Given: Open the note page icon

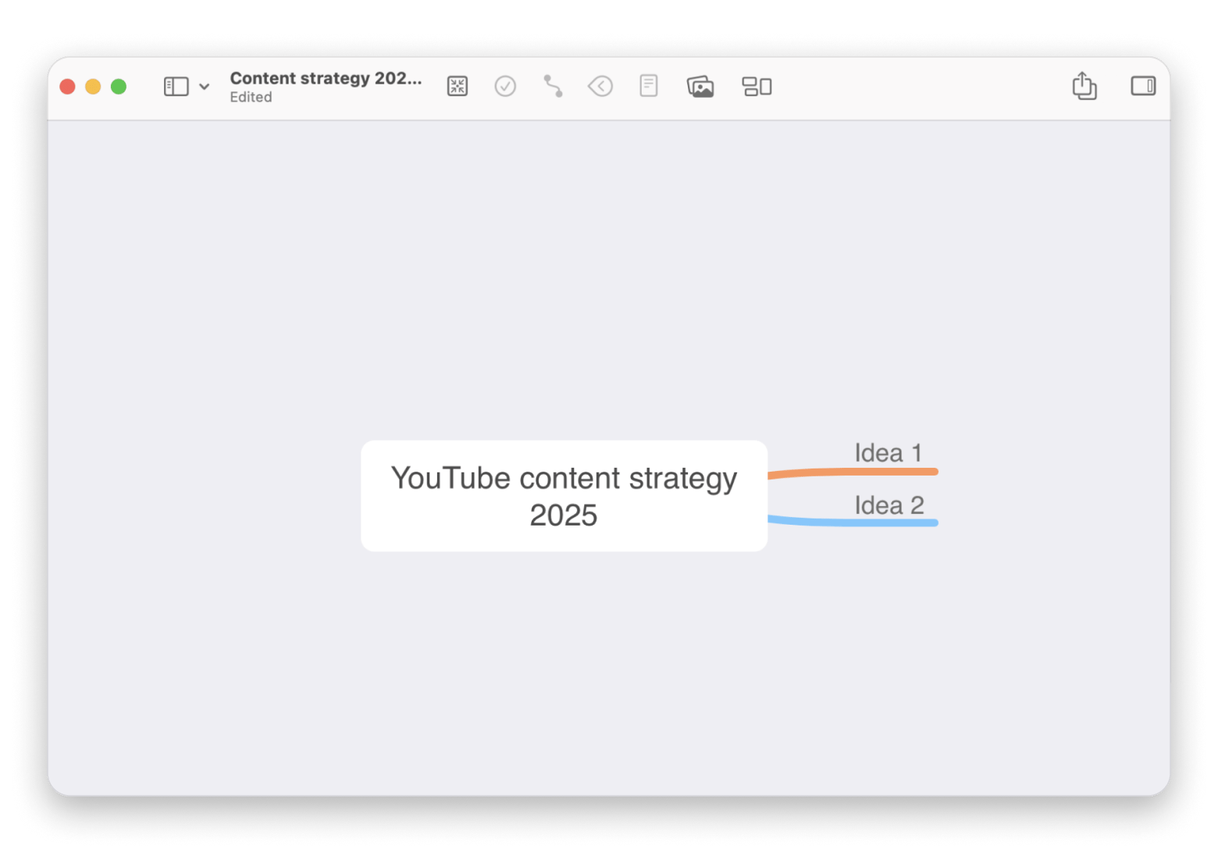Looking at the screenshot, I should (648, 86).
